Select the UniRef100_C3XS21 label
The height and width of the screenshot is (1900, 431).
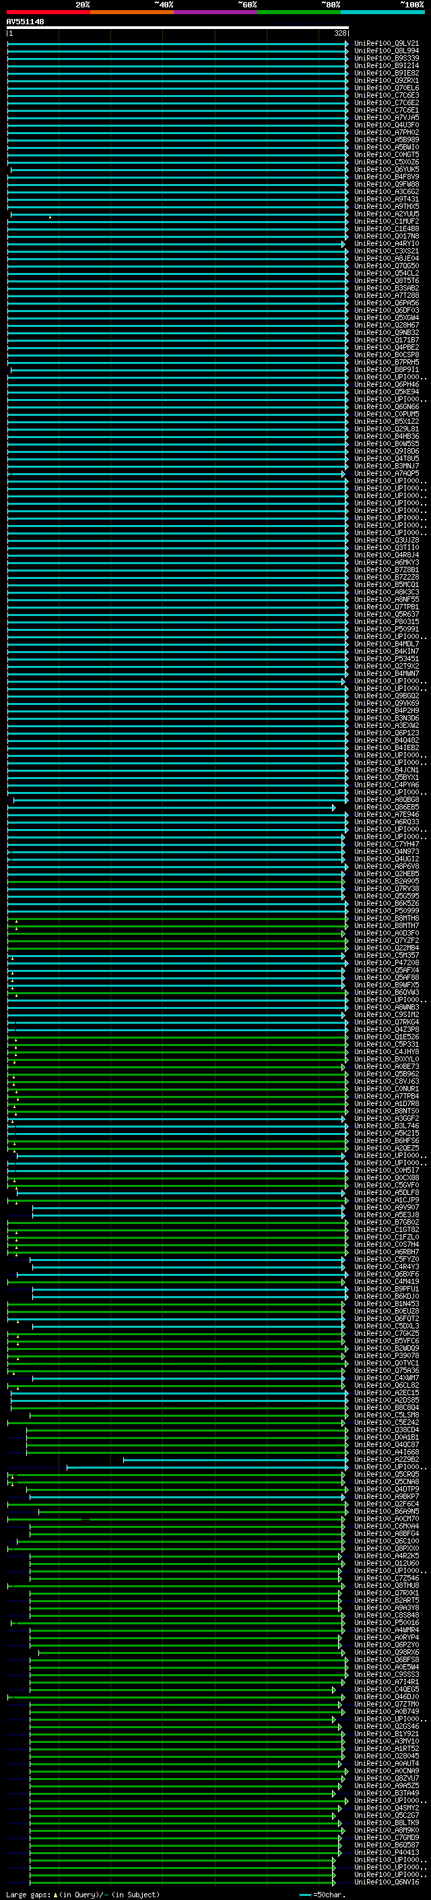pos(387,251)
